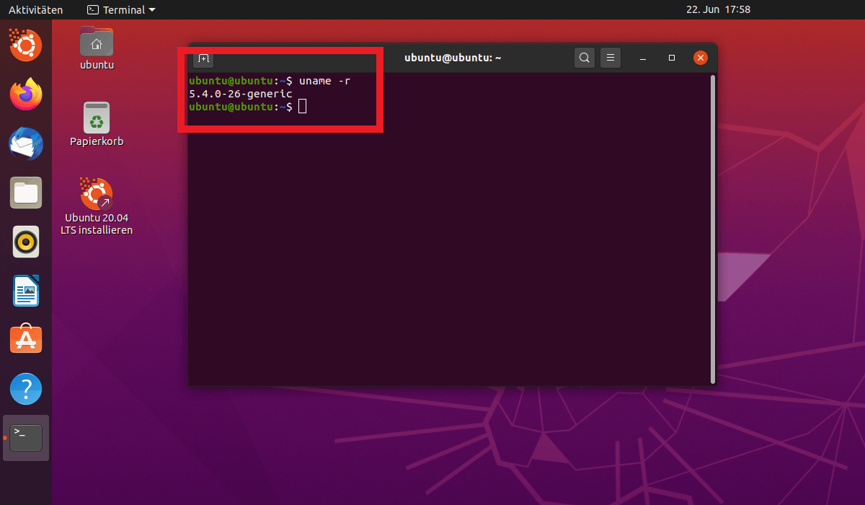Select the Terminal icon in dock
This screenshot has height=505, width=865.
[x=26, y=438]
